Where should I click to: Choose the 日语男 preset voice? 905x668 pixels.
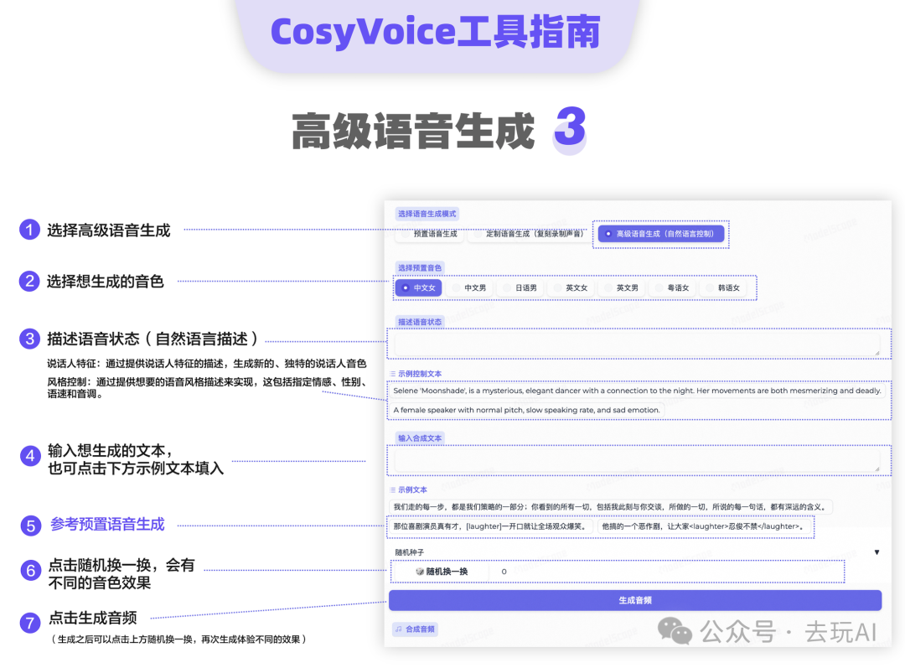point(520,287)
